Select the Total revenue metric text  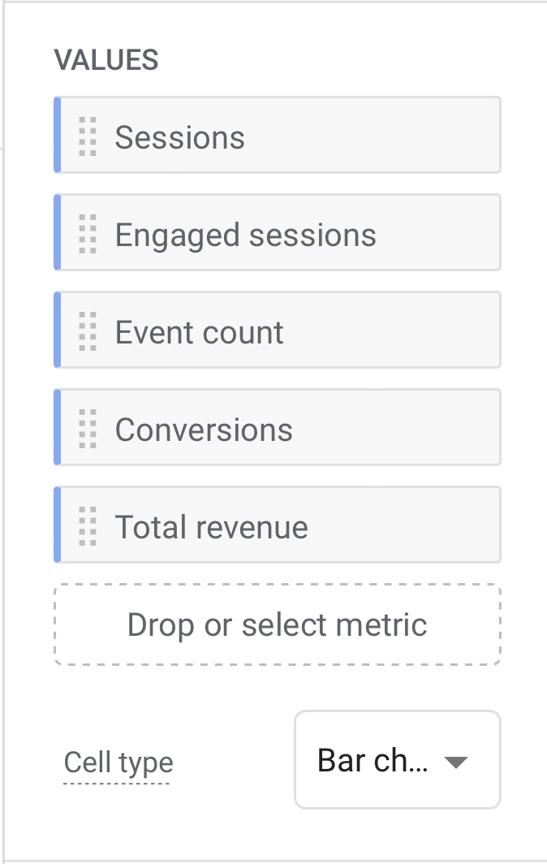pos(211,527)
